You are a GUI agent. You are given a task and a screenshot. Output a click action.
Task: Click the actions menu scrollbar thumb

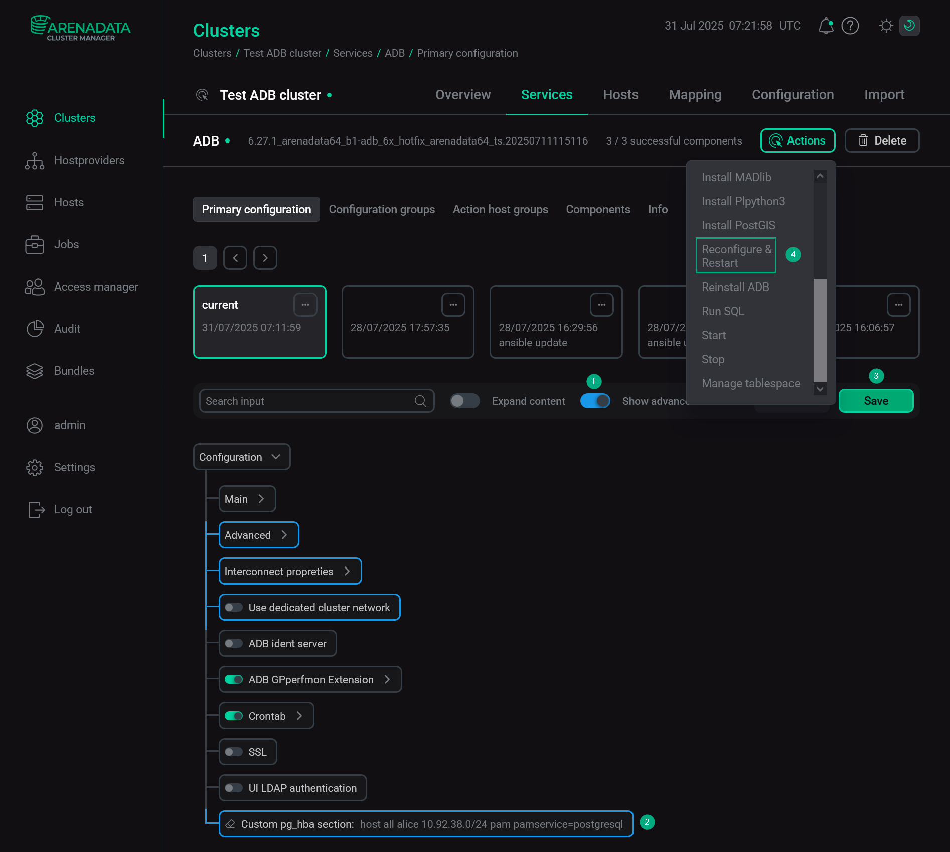tap(820, 331)
